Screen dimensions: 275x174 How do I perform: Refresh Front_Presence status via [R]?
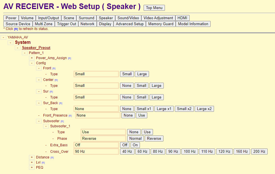click(70, 116)
